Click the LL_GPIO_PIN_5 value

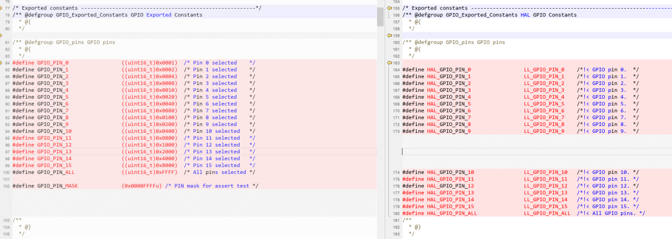(x=544, y=104)
